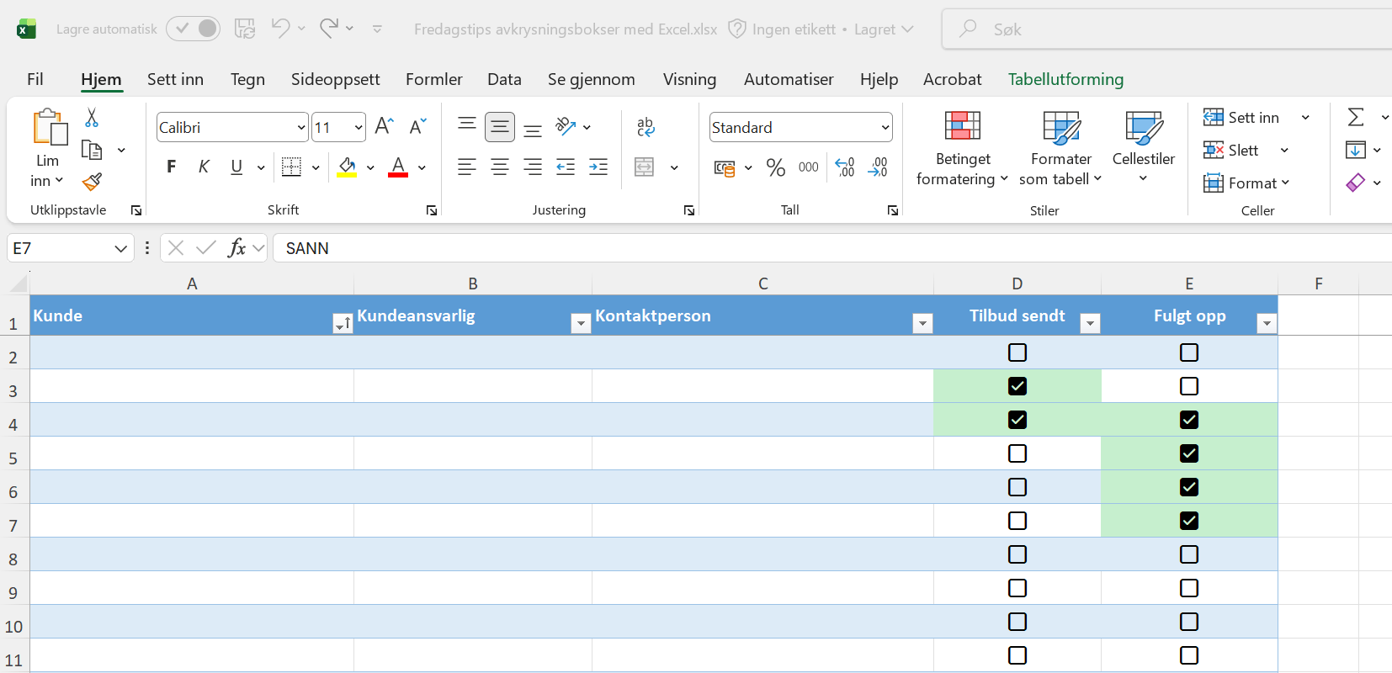
Task: Click the increase indent icon
Action: pyautogui.click(x=598, y=167)
